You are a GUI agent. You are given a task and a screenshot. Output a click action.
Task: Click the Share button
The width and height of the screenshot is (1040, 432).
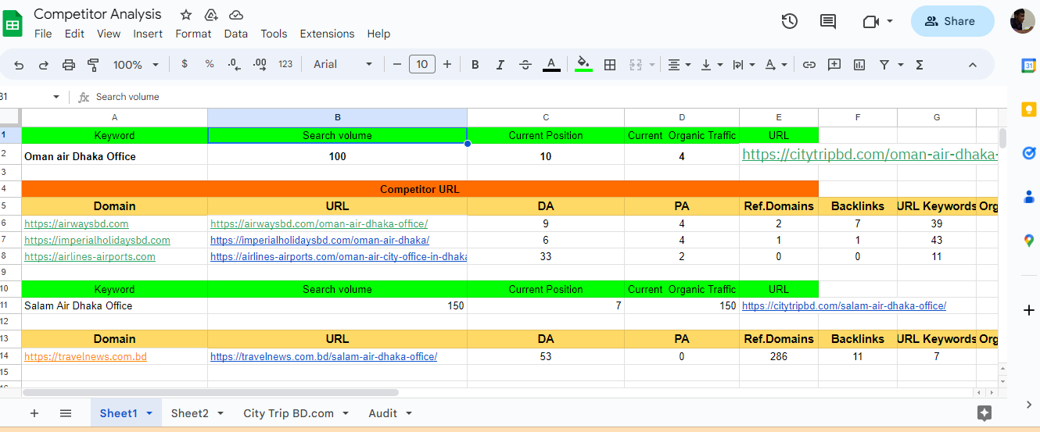(952, 21)
